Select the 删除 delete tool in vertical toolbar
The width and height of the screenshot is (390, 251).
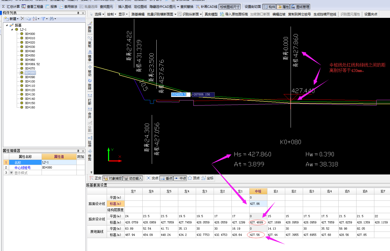point(90,27)
